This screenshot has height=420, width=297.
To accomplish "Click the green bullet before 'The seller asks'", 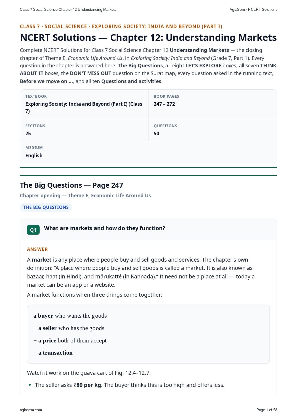I will pyautogui.click(x=30, y=385).
